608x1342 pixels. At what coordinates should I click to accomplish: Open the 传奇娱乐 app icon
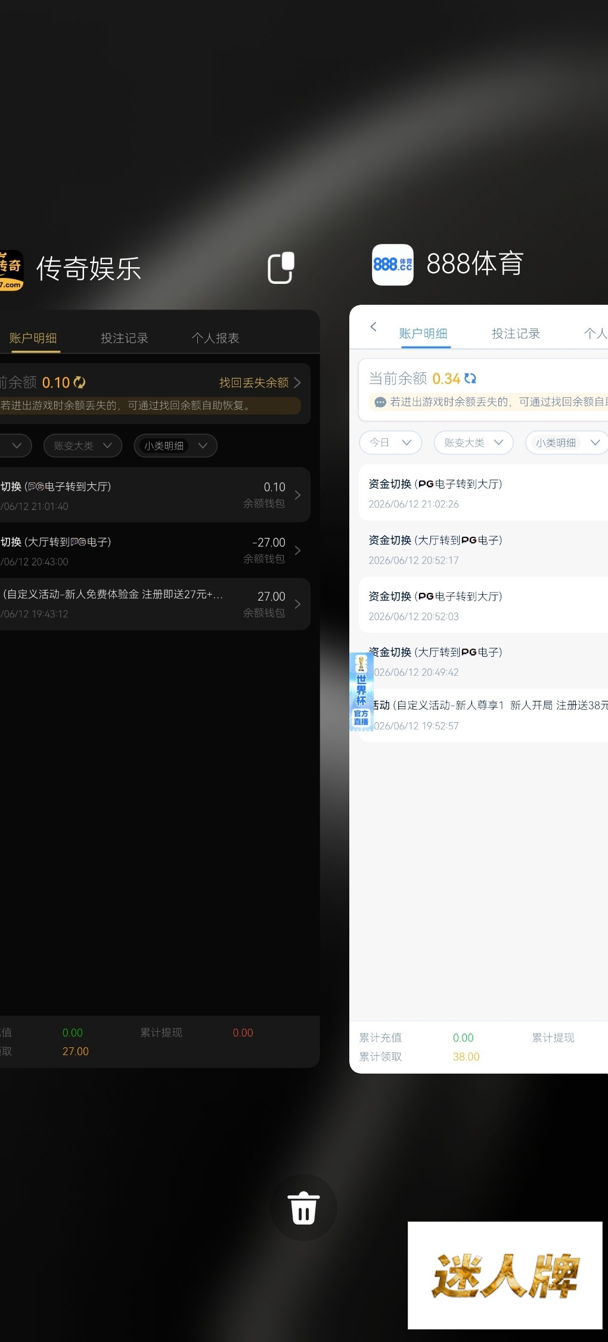[11, 270]
